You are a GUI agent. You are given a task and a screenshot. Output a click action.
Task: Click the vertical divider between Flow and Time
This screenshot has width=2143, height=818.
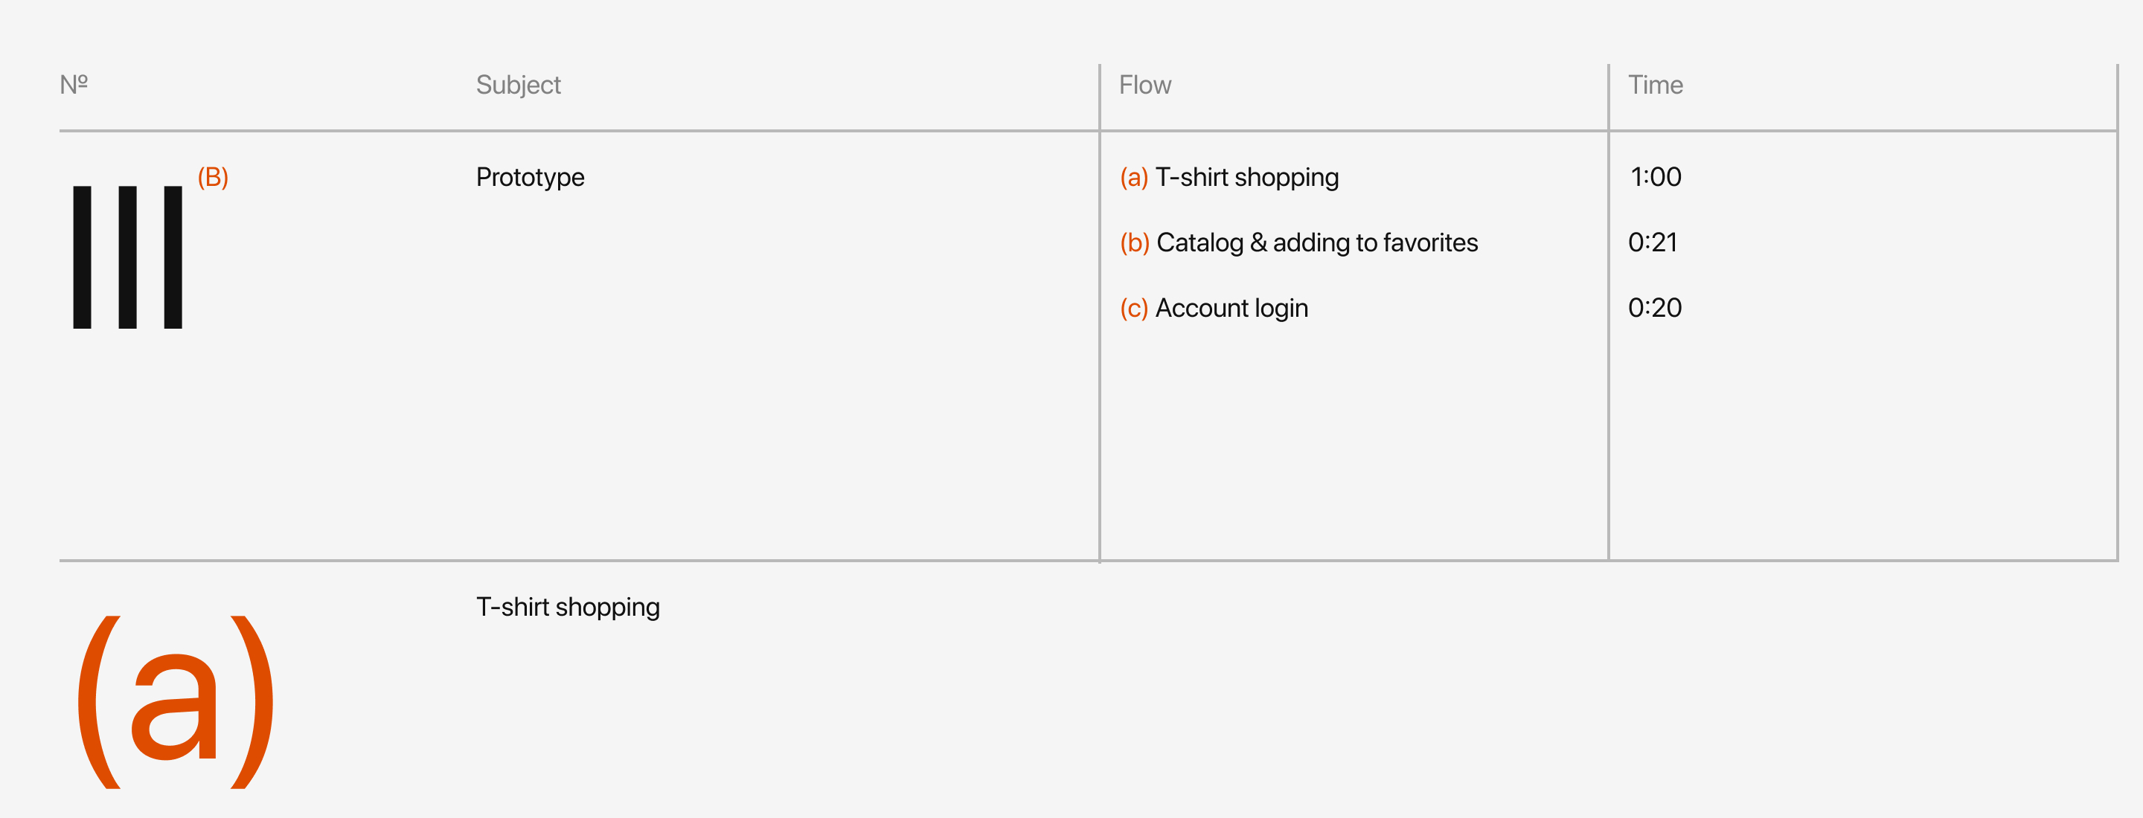(x=1609, y=332)
